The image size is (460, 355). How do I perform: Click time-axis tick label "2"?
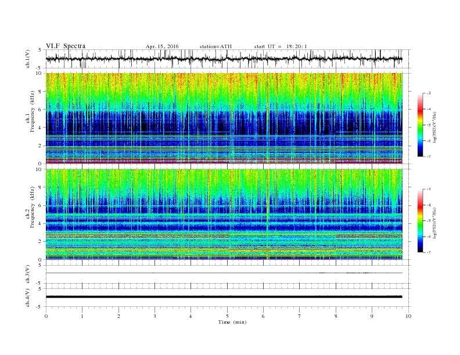coord(118,316)
